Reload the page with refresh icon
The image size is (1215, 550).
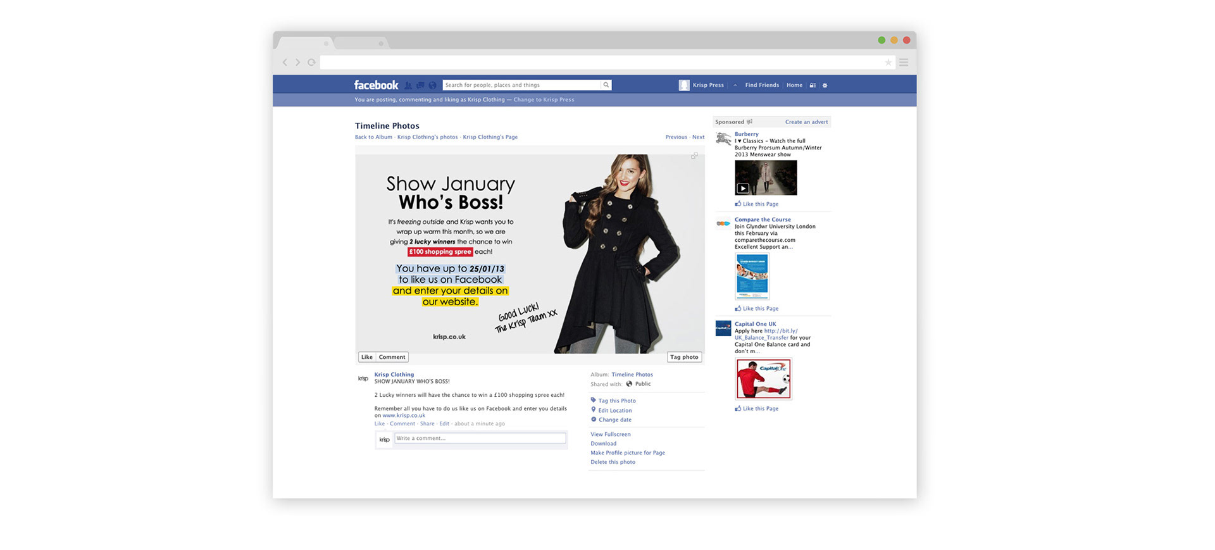(x=311, y=62)
